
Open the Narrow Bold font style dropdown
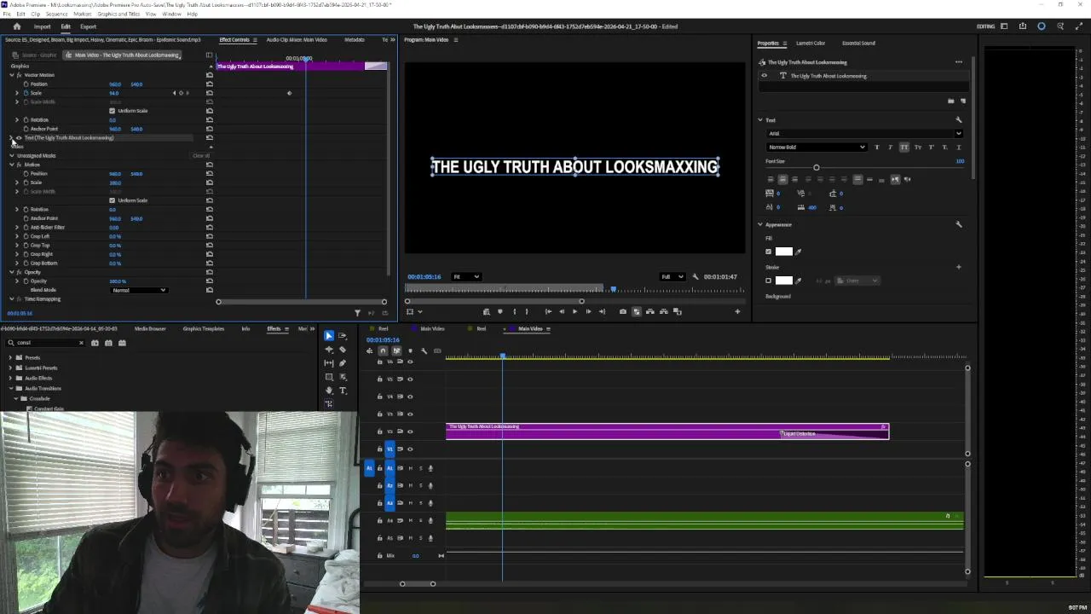817,148
